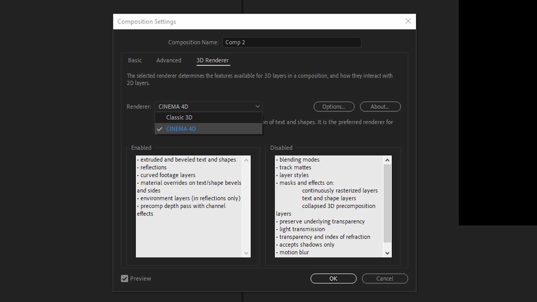Click 'text and shape layers' entry

tap(329, 198)
